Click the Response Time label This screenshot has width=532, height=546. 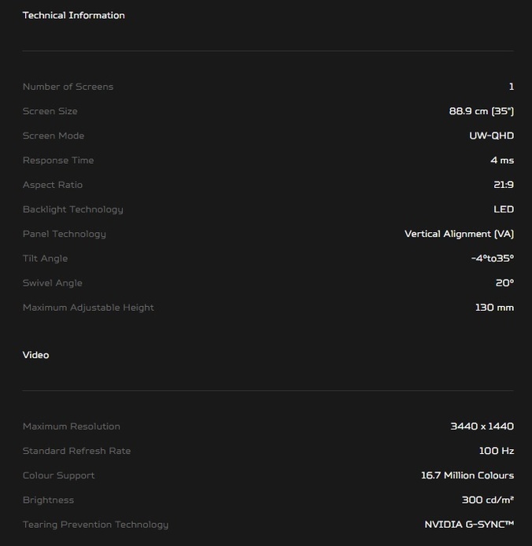pos(58,160)
